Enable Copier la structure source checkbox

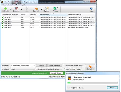[64, 69]
